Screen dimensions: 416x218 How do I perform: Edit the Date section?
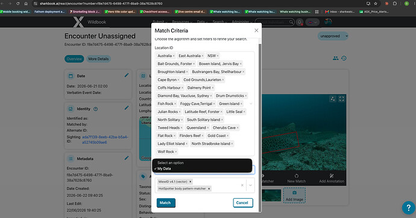point(127,75)
